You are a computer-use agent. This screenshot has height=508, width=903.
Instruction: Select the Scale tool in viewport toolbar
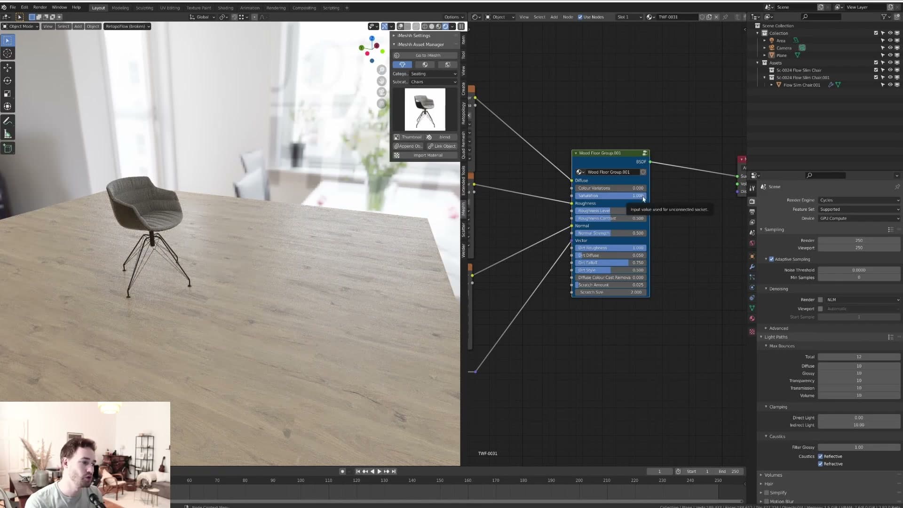click(x=8, y=94)
